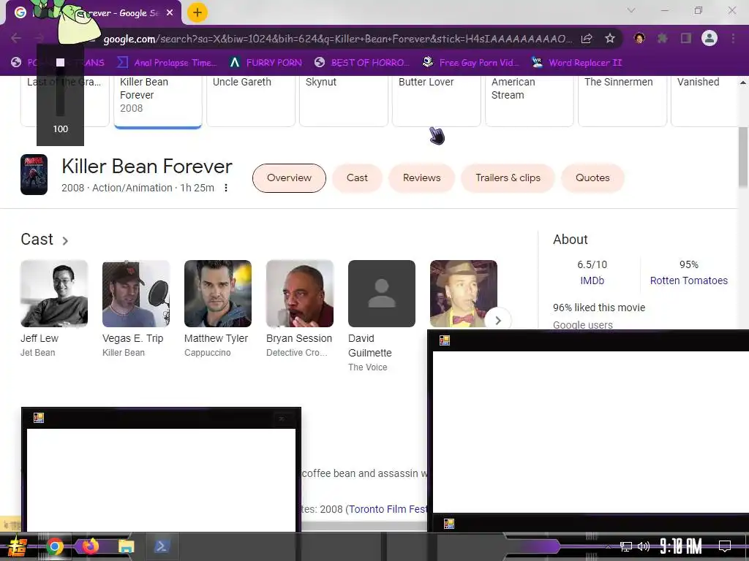Screen dimensions: 749x561
Task: Click the network icon in system tray
Action: click(x=626, y=546)
